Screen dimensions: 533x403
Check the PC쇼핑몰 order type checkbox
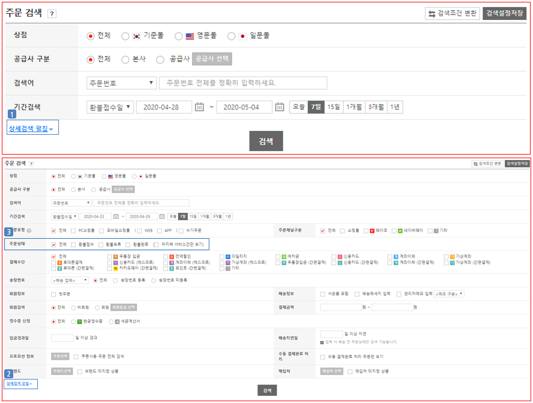pyautogui.click(x=73, y=231)
